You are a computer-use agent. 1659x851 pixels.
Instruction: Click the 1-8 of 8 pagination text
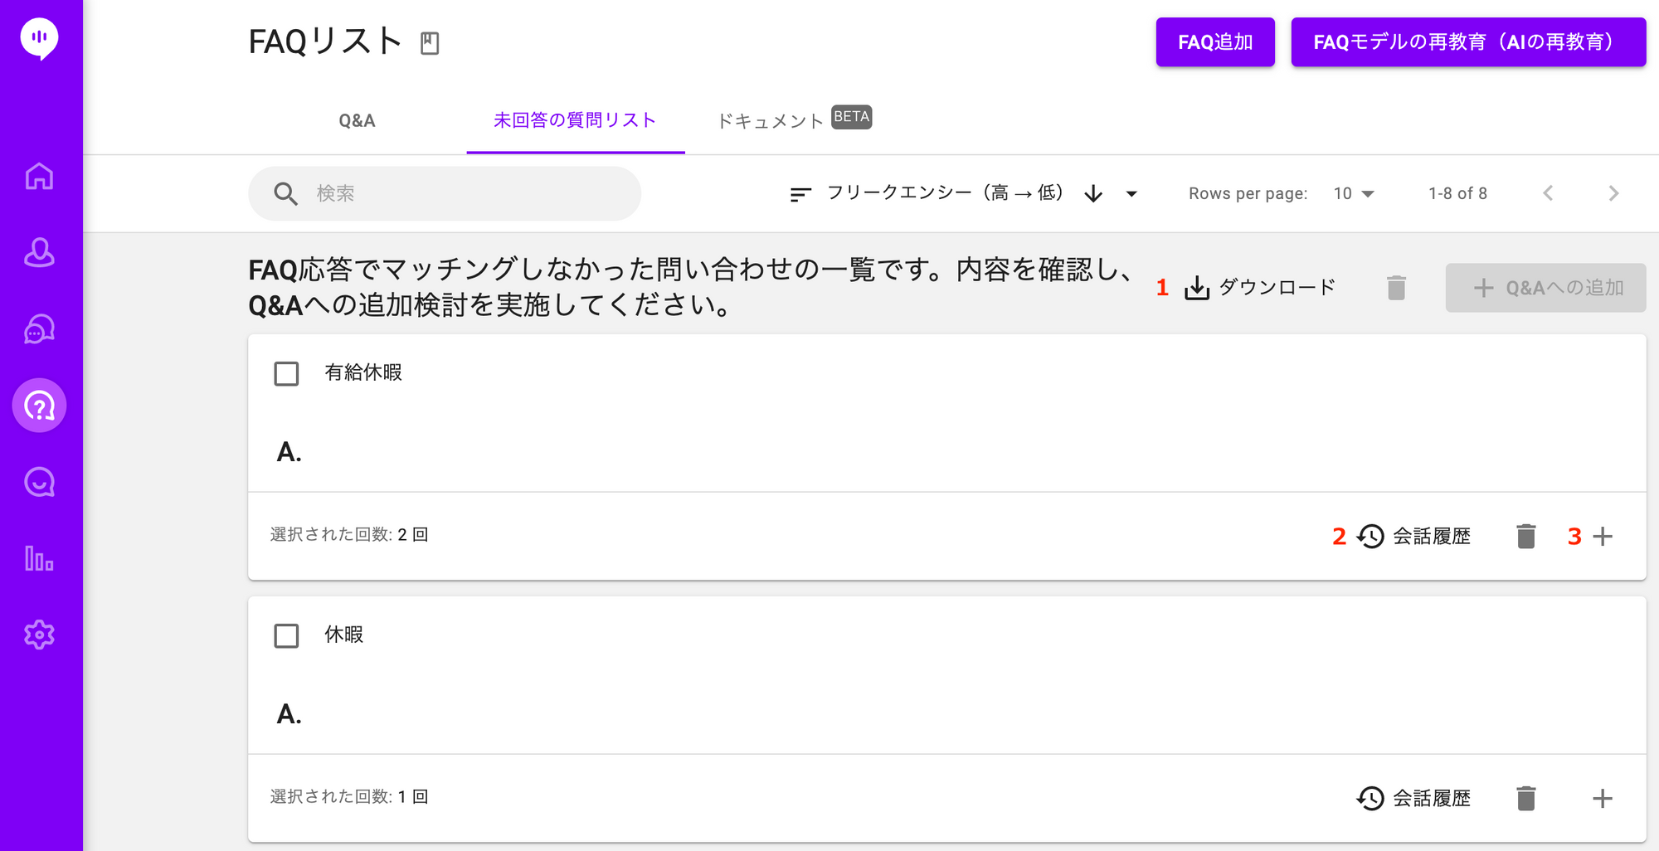click(x=1457, y=193)
